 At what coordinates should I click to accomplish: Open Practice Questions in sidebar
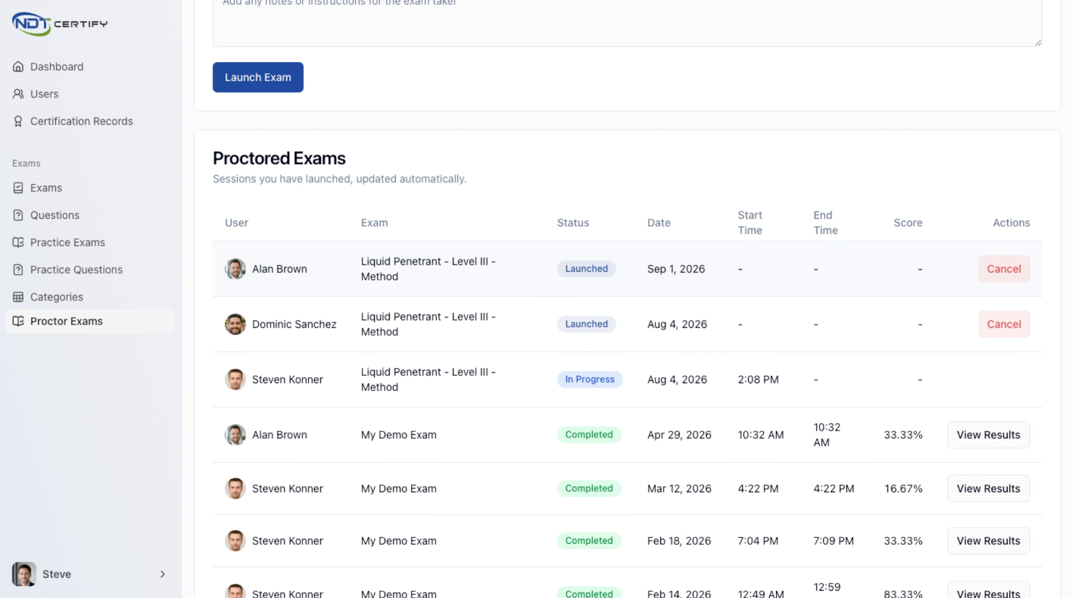coord(91,270)
